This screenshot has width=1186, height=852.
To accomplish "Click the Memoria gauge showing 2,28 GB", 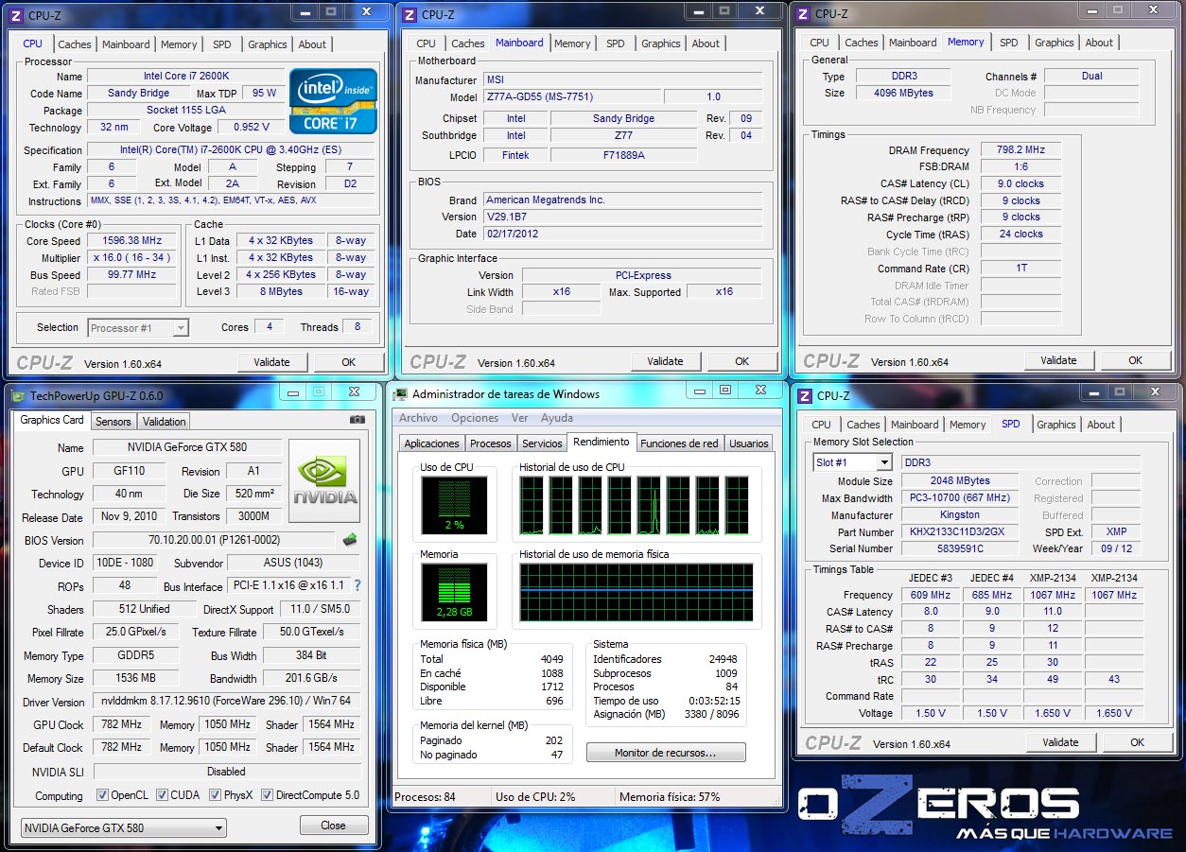I will 454,593.
